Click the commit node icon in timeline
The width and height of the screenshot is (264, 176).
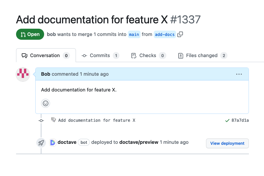[41, 120]
